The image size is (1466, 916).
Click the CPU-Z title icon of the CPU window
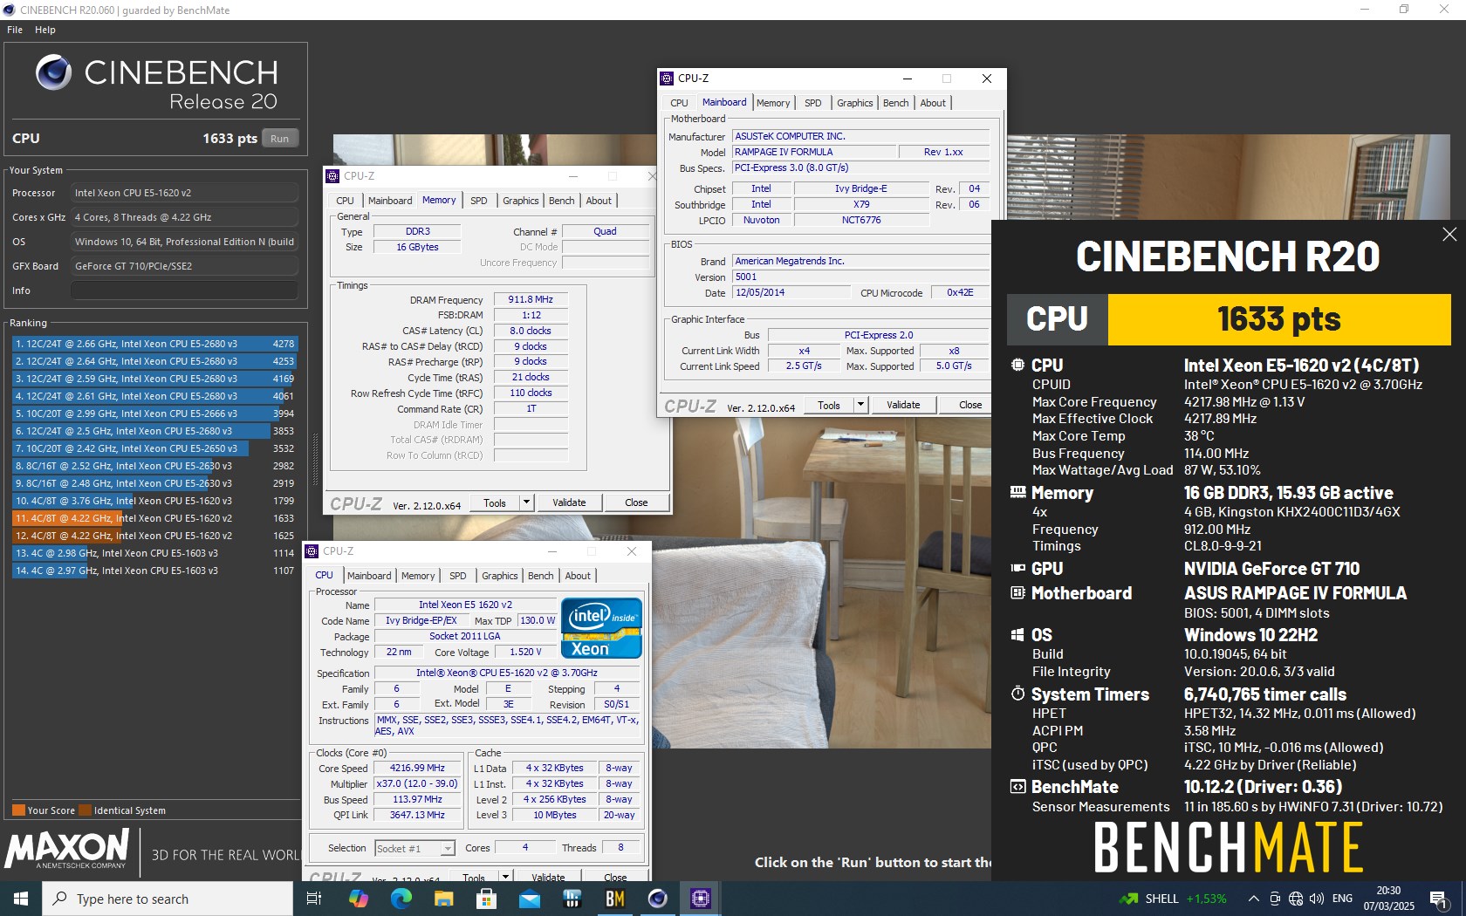312,551
